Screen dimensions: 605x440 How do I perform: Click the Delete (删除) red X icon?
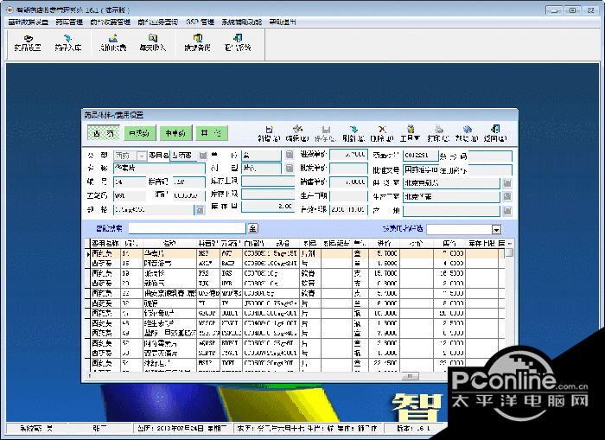(381, 132)
